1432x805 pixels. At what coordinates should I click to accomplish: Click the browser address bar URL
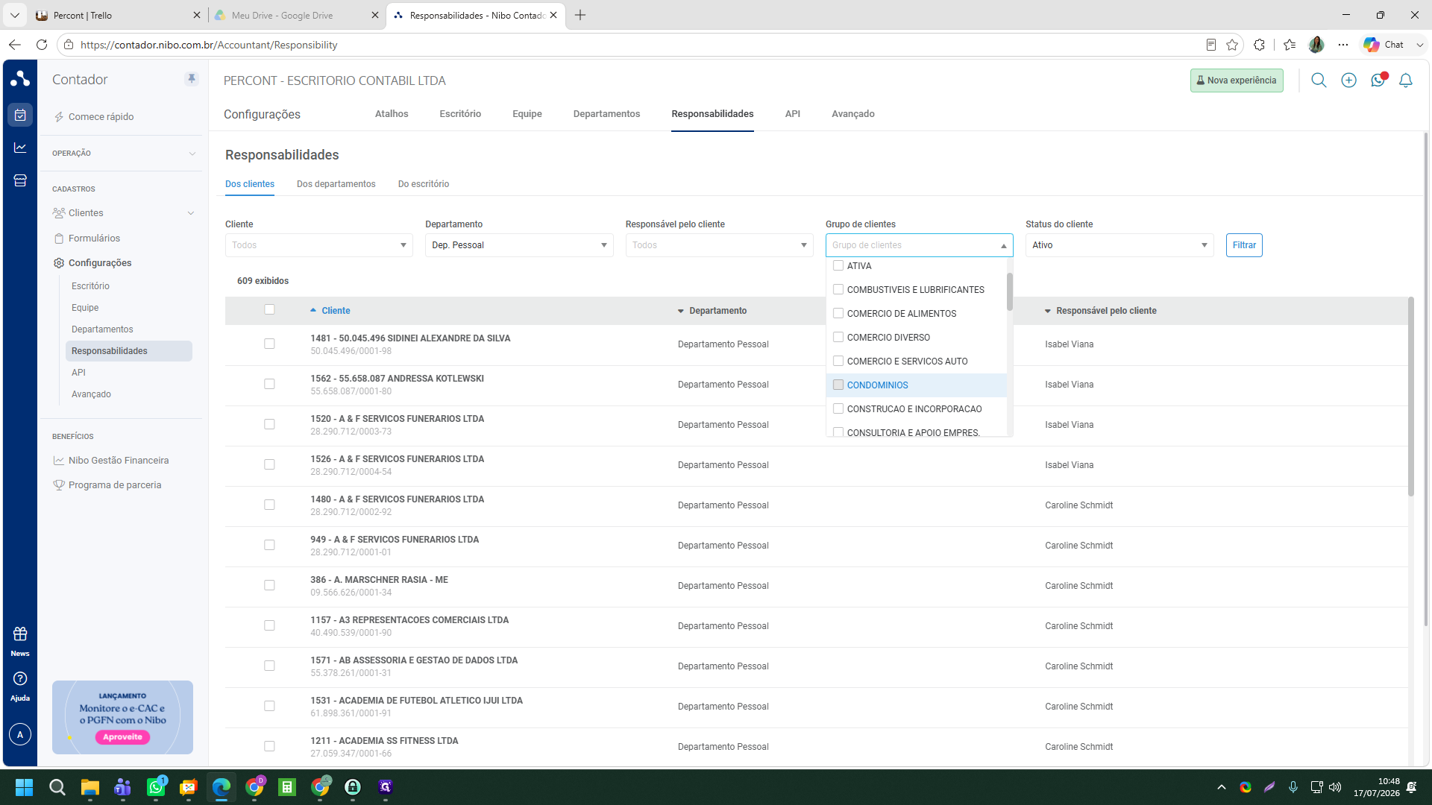click(209, 45)
